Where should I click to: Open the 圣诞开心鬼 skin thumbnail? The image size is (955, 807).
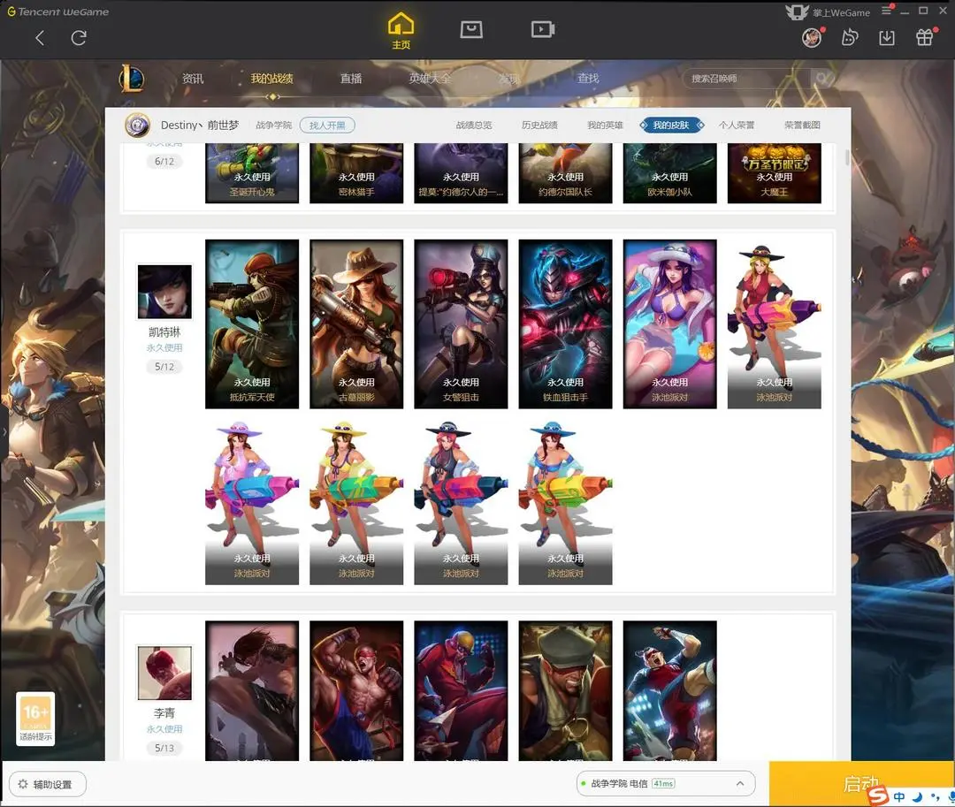252,173
